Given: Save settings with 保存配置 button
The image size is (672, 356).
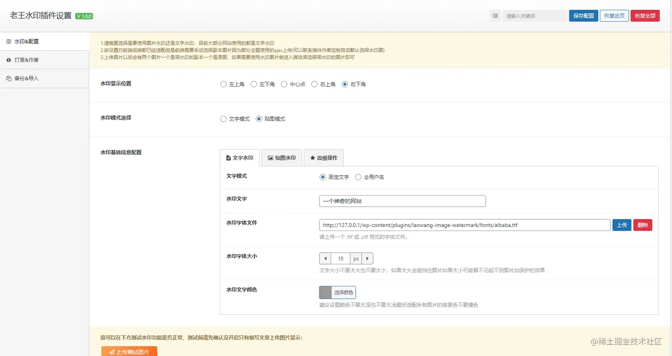Looking at the screenshot, I should pos(583,16).
